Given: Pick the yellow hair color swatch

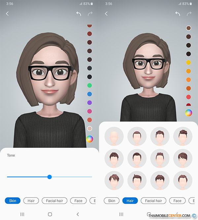Looking at the screenshot, I should pos(188,62).
